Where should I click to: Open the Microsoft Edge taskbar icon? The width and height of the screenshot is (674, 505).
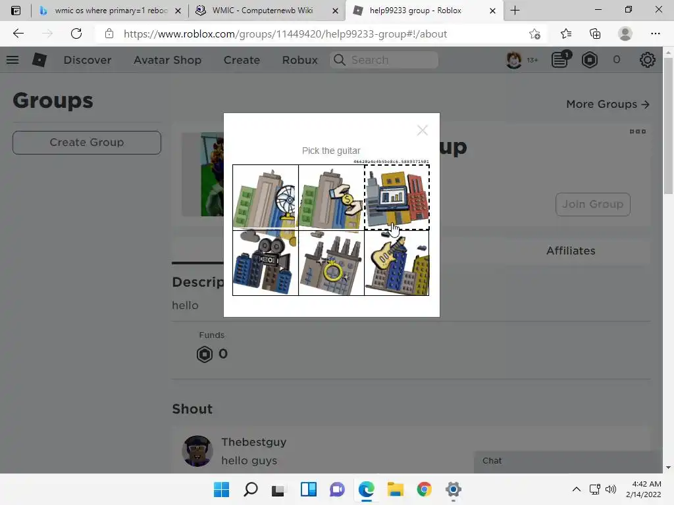[x=366, y=489]
